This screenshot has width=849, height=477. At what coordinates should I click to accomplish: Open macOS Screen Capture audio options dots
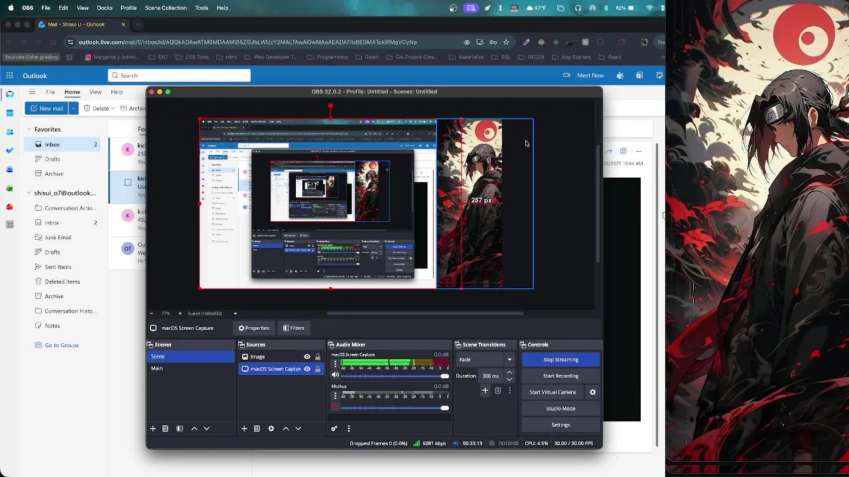[335, 363]
